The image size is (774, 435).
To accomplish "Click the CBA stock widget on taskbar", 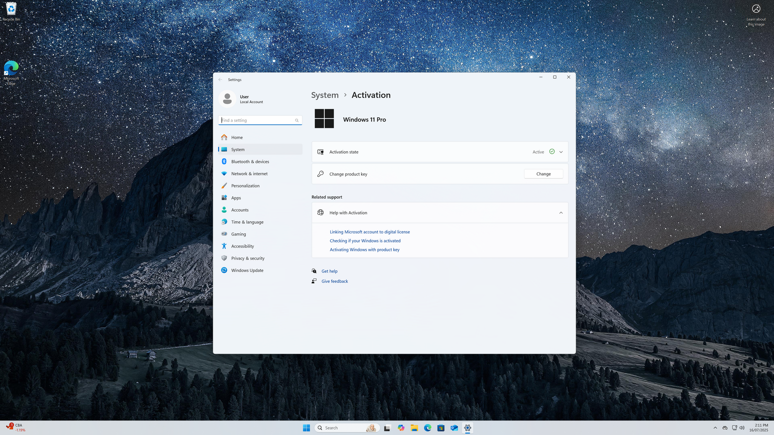I will click(x=15, y=428).
